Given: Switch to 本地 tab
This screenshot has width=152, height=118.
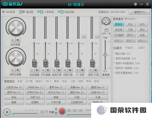Looking at the screenshot, I should pos(20,81).
